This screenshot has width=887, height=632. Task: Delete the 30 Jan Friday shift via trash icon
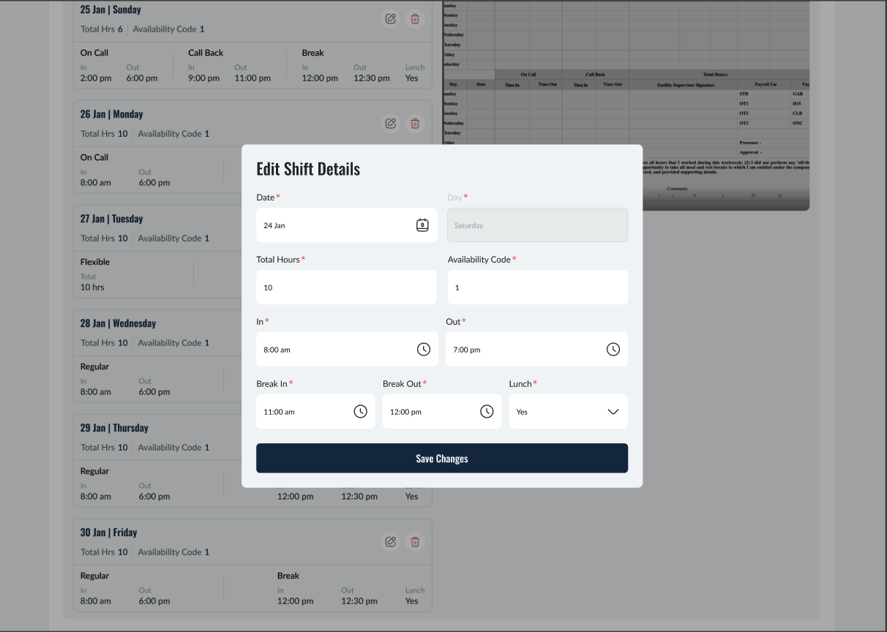(415, 541)
